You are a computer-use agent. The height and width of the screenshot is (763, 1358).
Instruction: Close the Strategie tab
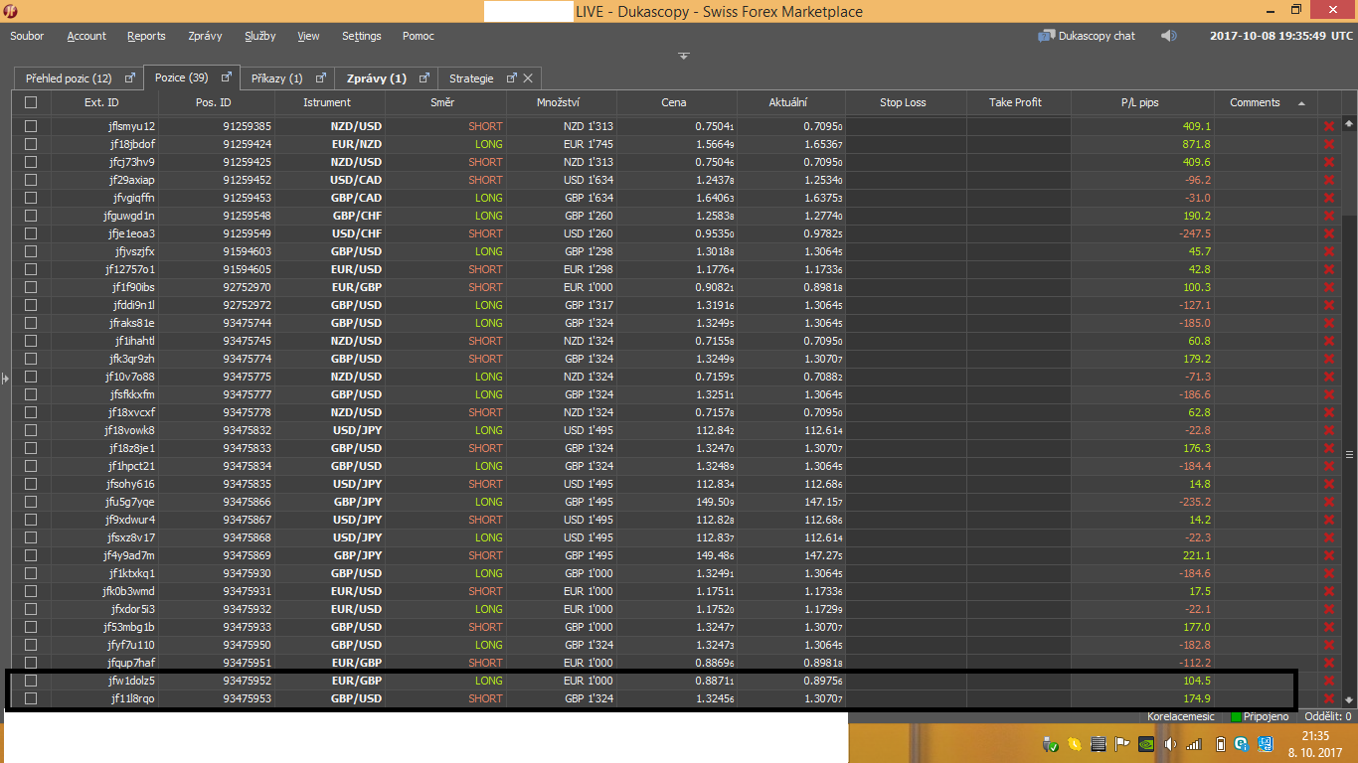coord(529,77)
